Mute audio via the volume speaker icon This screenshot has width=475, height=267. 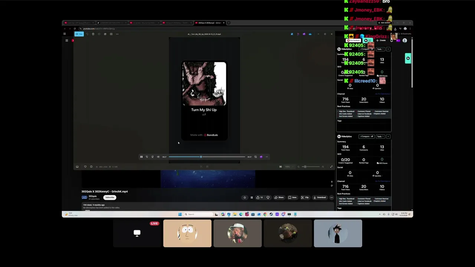click(158, 157)
